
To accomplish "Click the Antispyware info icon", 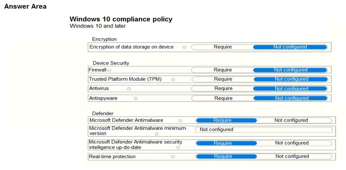I will [x=136, y=98].
